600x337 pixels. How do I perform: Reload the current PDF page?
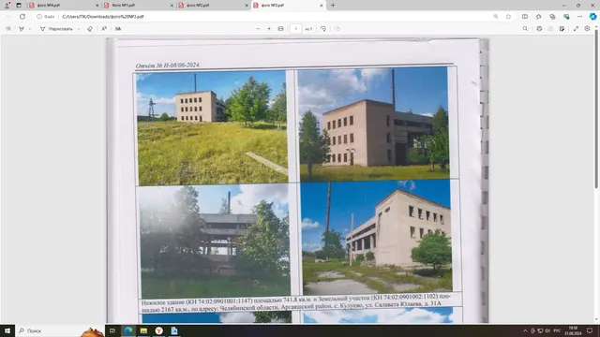(x=22, y=17)
